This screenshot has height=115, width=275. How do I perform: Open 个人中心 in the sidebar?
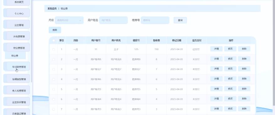click(x=17, y=13)
